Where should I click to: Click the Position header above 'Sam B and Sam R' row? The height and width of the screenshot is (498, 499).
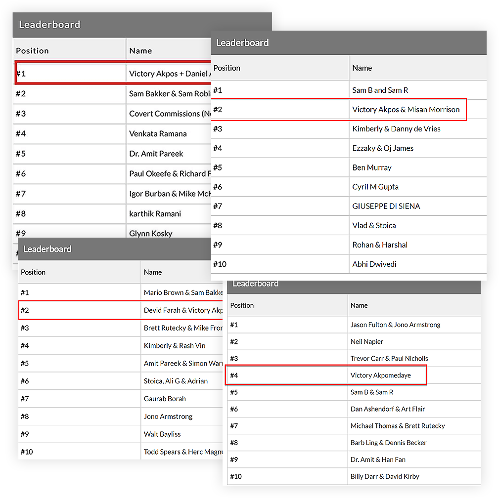[280, 68]
